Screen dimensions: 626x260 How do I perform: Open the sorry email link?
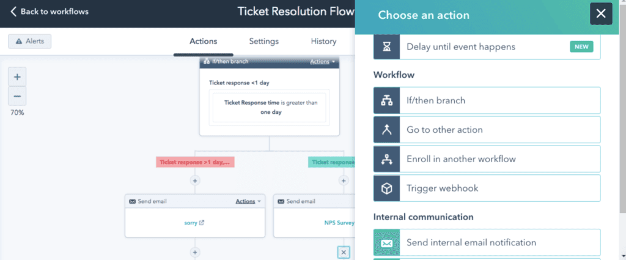(x=194, y=223)
